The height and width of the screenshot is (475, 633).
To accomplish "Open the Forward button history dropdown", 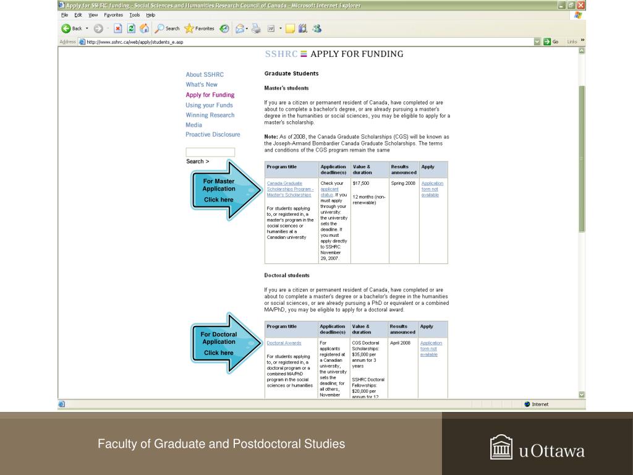I will 108,28.
